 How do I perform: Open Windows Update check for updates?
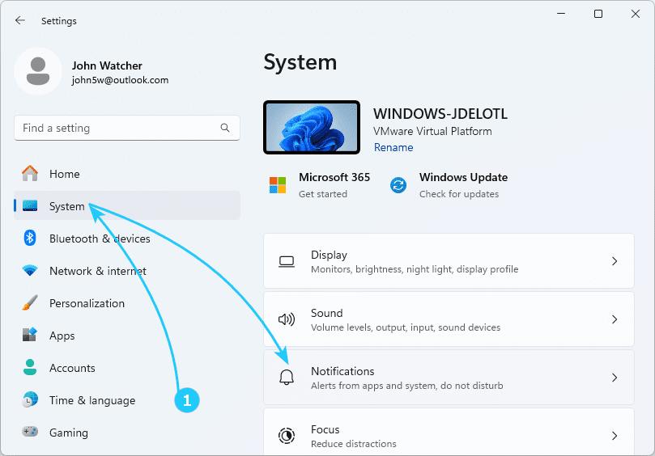[462, 185]
